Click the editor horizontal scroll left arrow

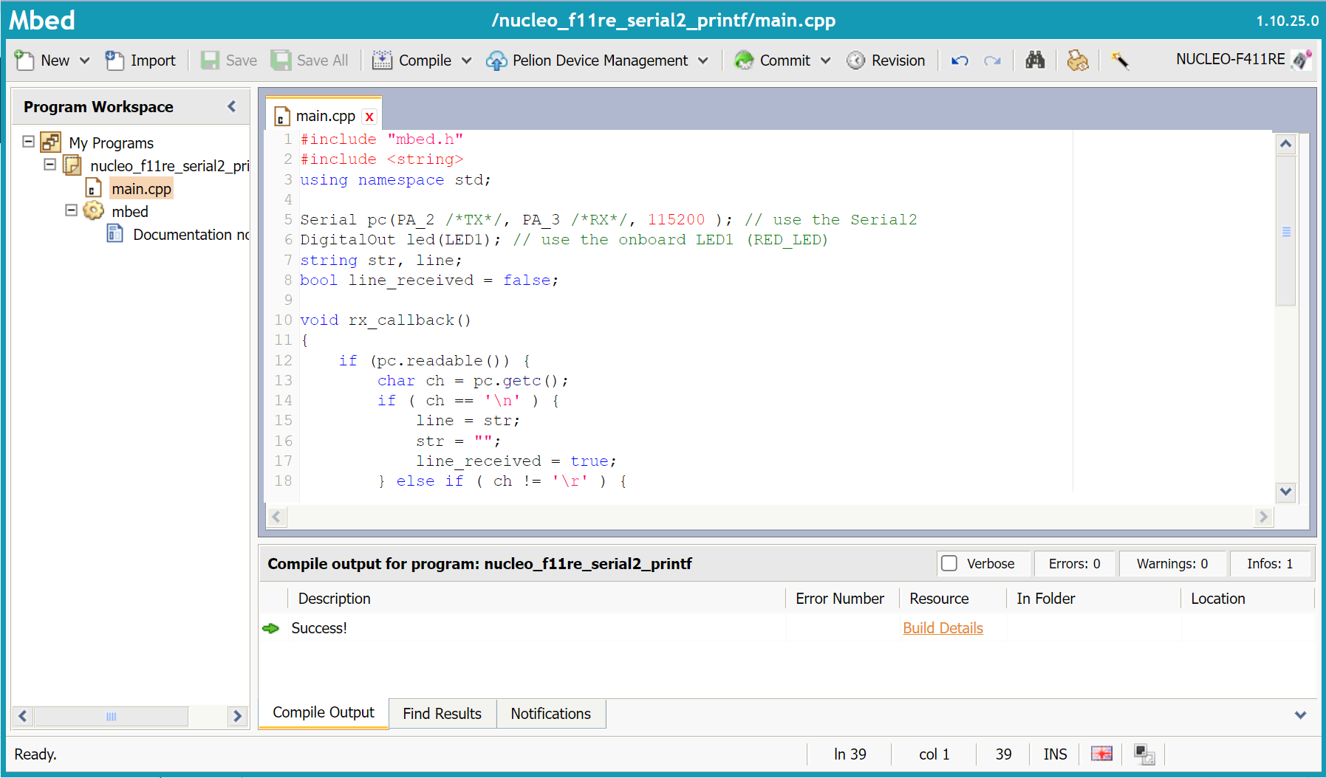(276, 517)
